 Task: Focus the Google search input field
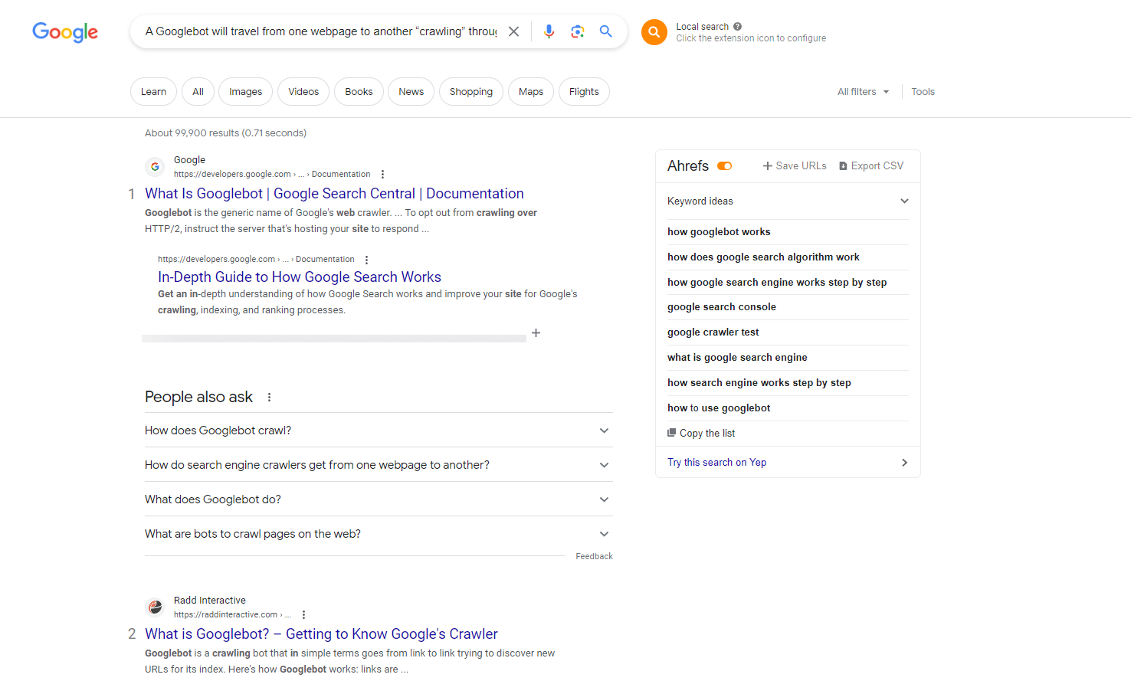[x=321, y=31]
